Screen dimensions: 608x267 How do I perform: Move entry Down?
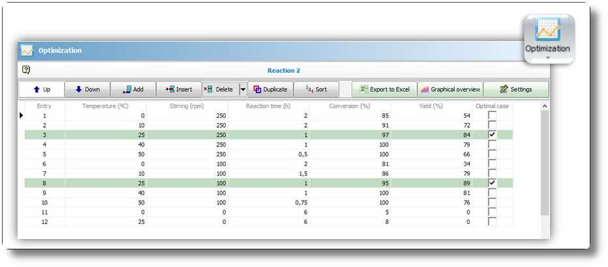[x=87, y=89]
